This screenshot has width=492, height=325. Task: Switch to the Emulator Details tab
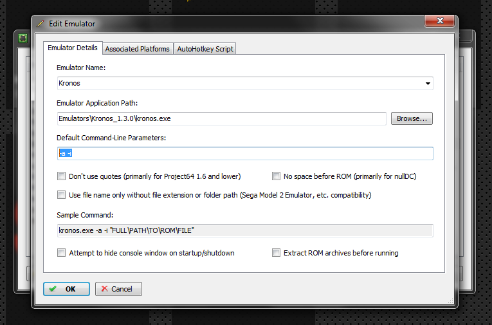coord(73,48)
